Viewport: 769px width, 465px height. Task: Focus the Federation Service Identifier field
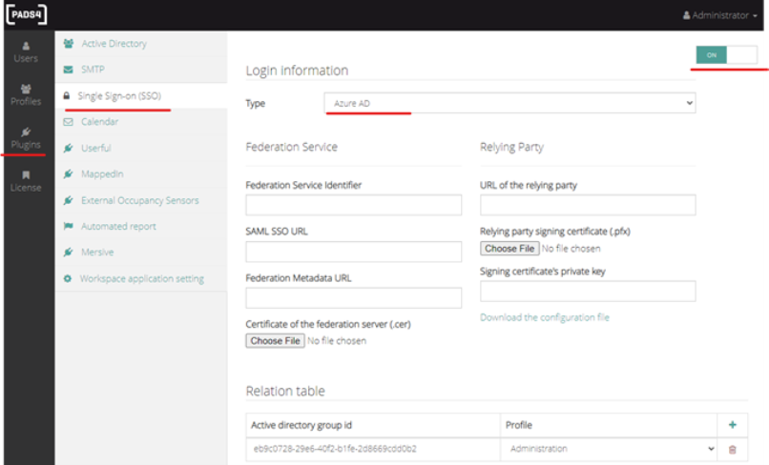pyautogui.click(x=354, y=205)
